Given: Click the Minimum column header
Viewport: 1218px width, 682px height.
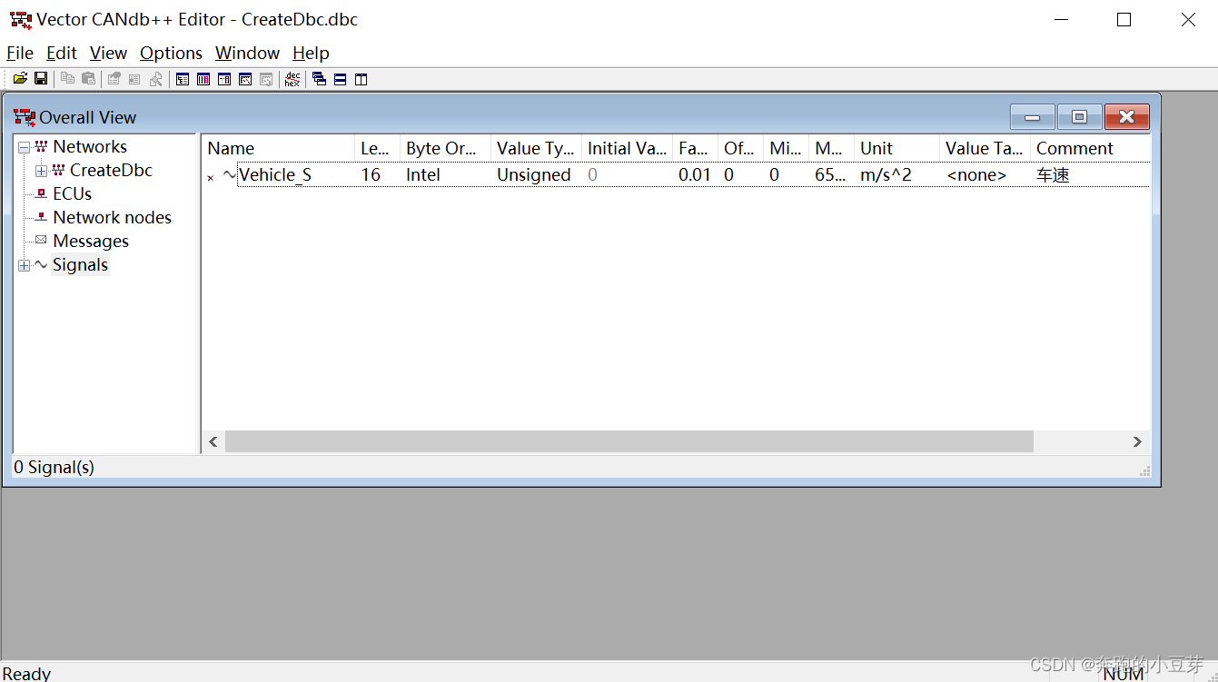Looking at the screenshot, I should pos(786,148).
